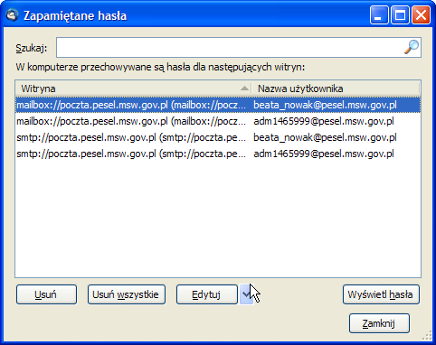This screenshot has height=345, width=436.
Task: Select the mailbox row for beata_nowak
Action: pyautogui.click(x=218, y=105)
